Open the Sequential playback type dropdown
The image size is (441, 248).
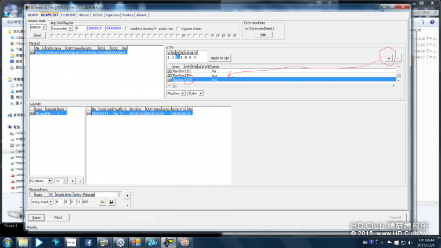[x=70, y=28]
